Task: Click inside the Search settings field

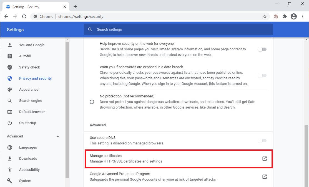Action: (178, 29)
